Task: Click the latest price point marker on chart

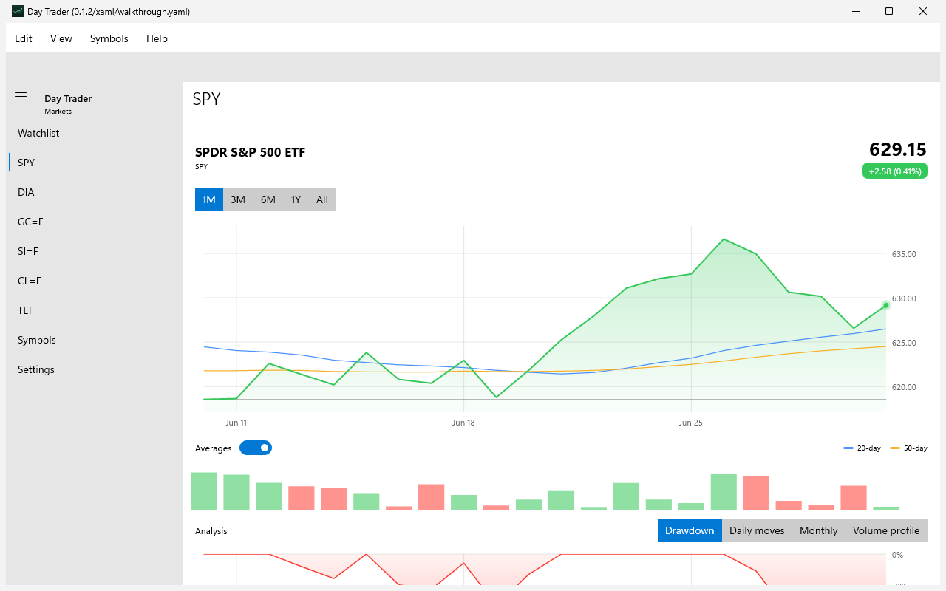Action: (x=885, y=305)
